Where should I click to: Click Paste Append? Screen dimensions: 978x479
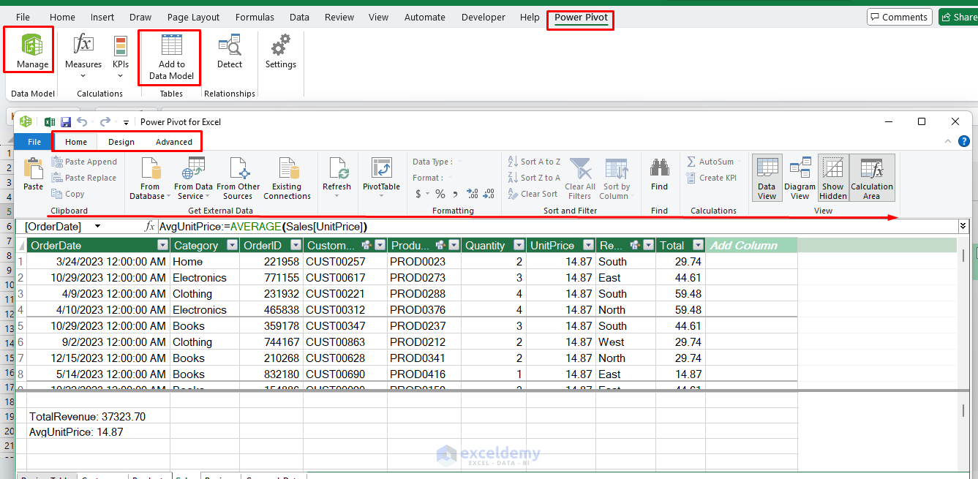[x=84, y=162]
